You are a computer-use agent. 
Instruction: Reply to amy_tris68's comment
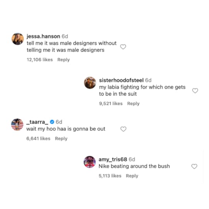click(x=132, y=176)
